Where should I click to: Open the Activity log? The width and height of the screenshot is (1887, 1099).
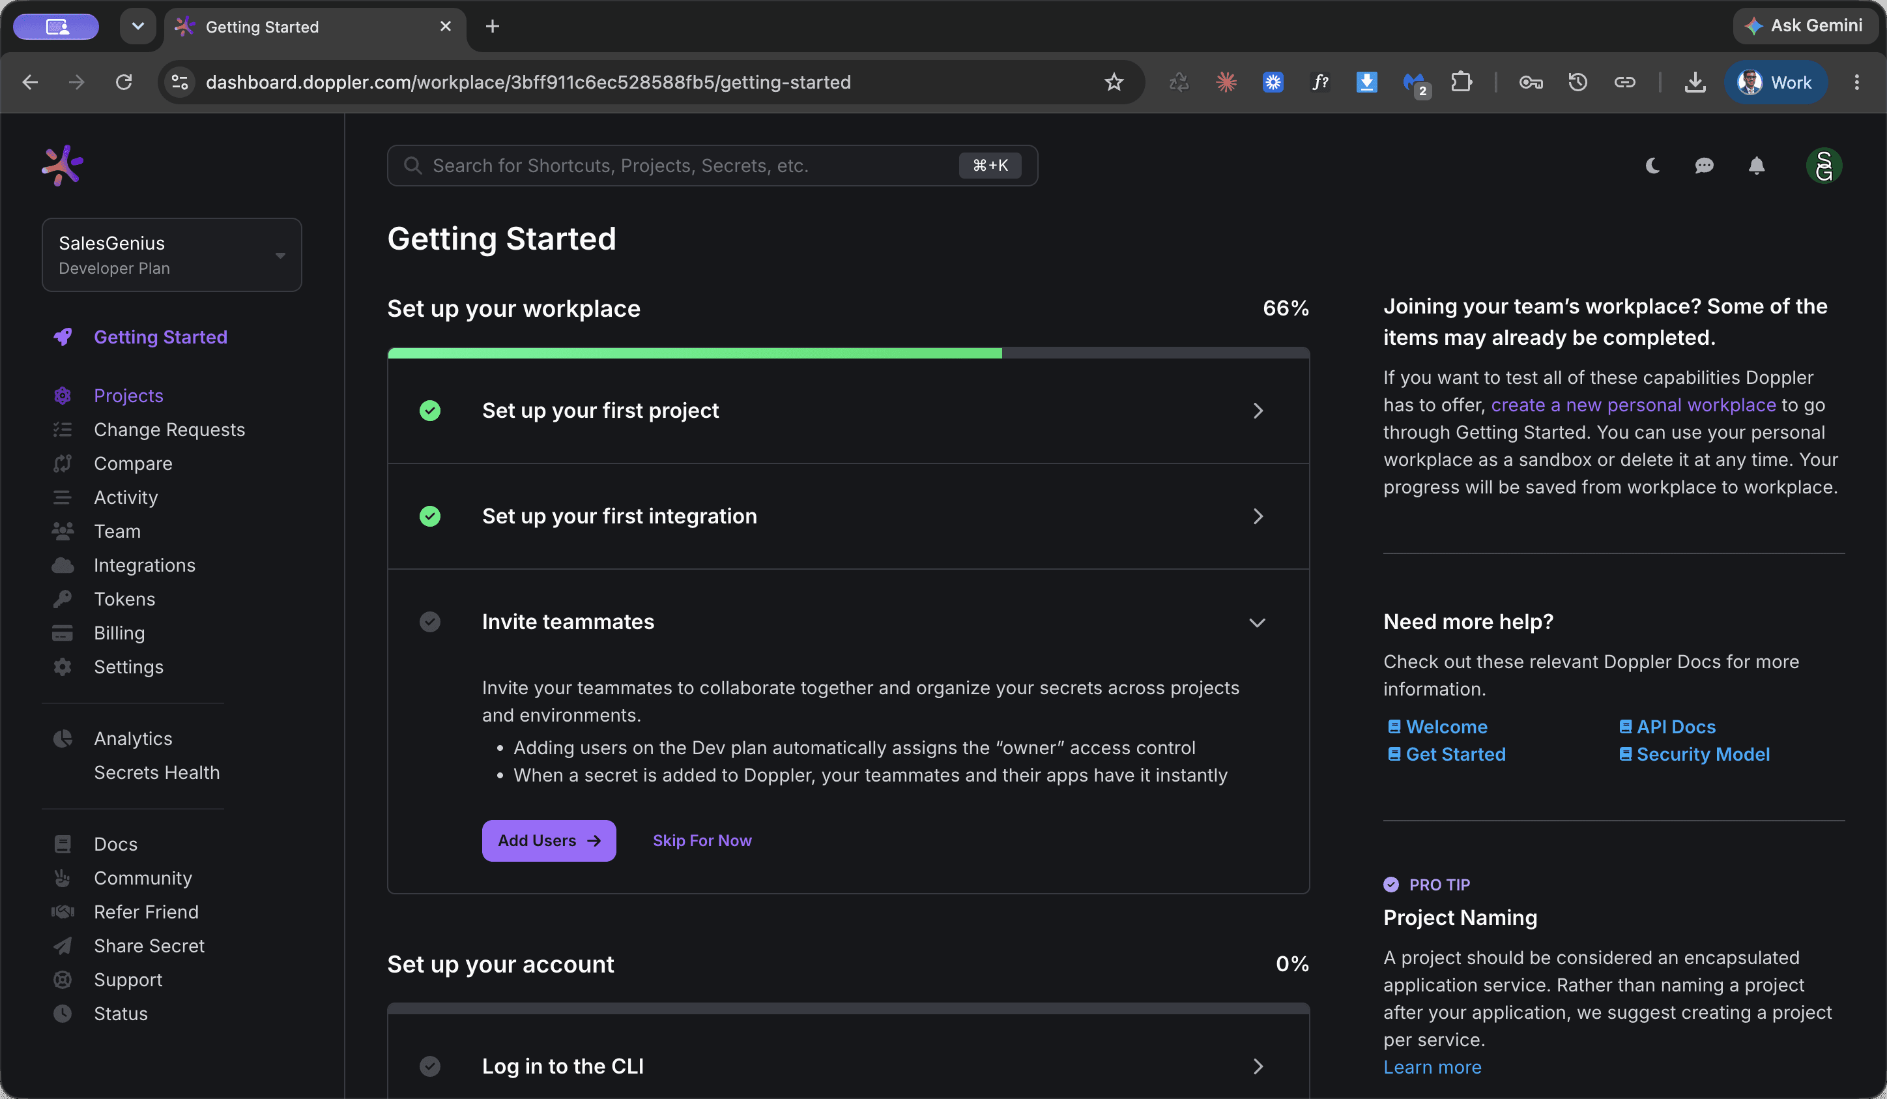click(126, 497)
